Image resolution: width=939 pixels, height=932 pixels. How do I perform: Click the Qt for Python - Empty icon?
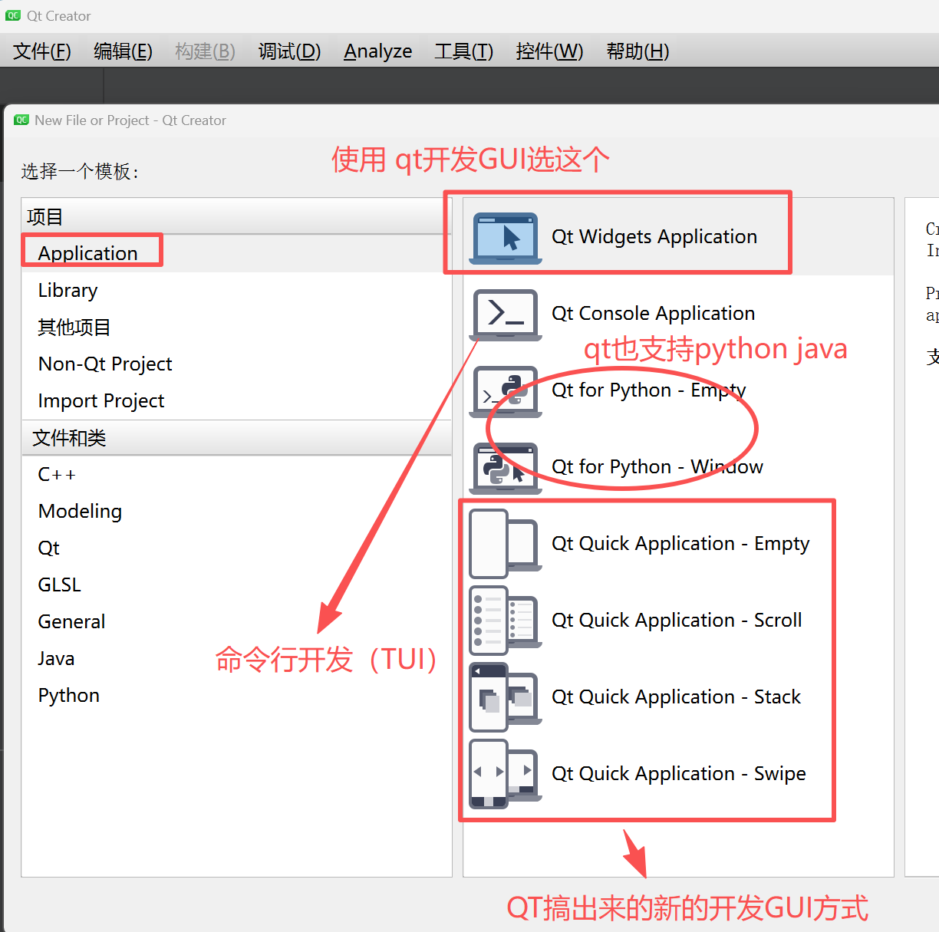(x=506, y=392)
